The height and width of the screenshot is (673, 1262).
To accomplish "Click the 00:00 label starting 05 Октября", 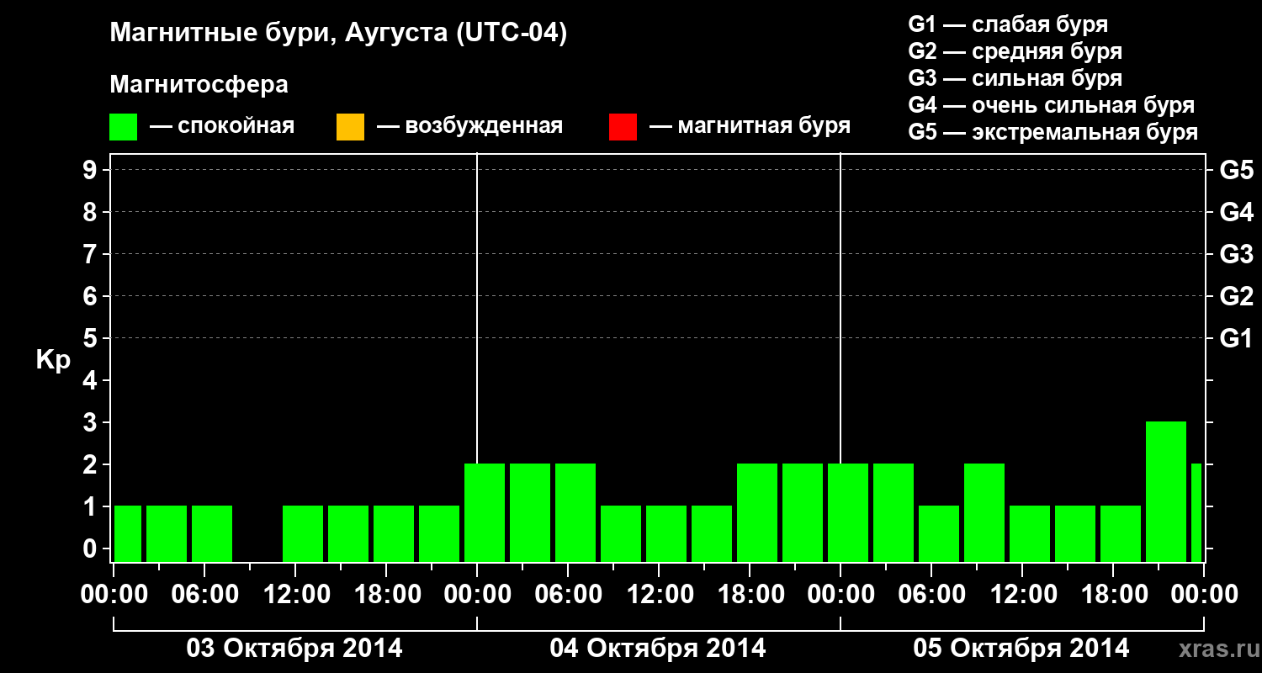I will pyautogui.click(x=840, y=595).
